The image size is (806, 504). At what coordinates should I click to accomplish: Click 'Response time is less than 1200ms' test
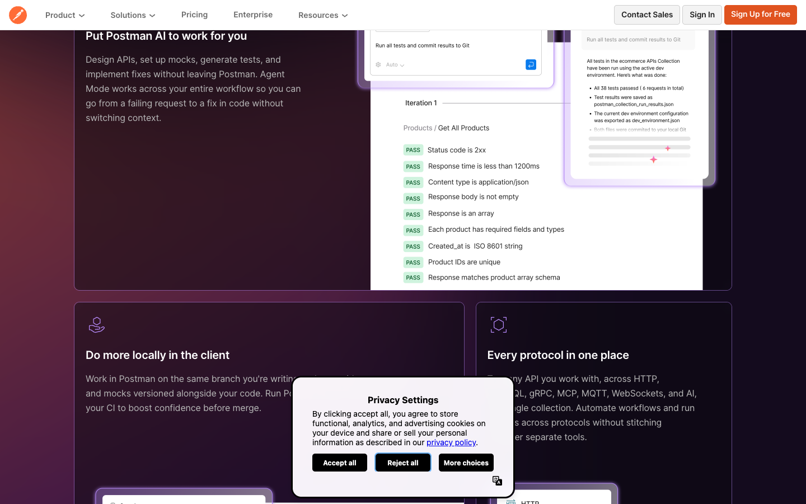coord(484,166)
